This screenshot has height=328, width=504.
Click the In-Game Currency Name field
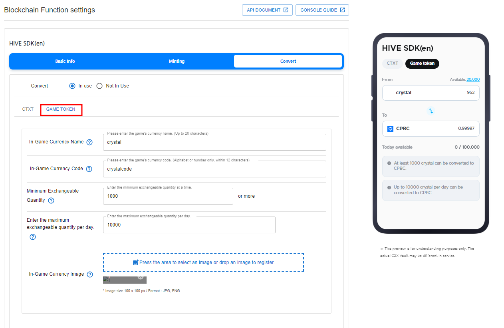(214, 142)
